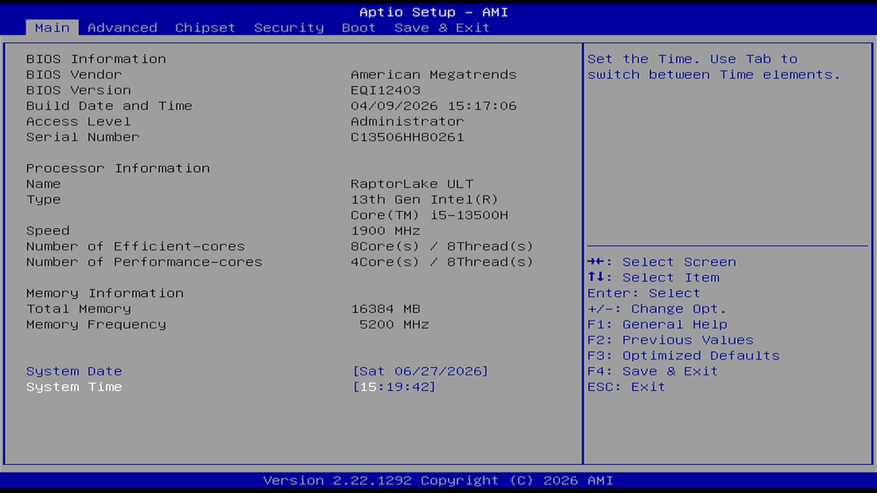The image size is (877, 493).
Task: Click the BIOS Vendor label
Action: 74,75
